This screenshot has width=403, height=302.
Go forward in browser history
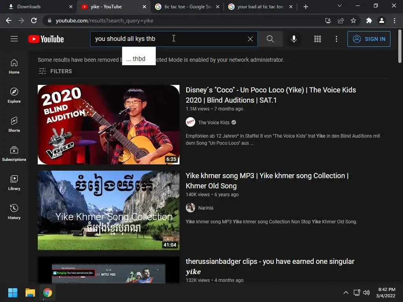point(21,20)
